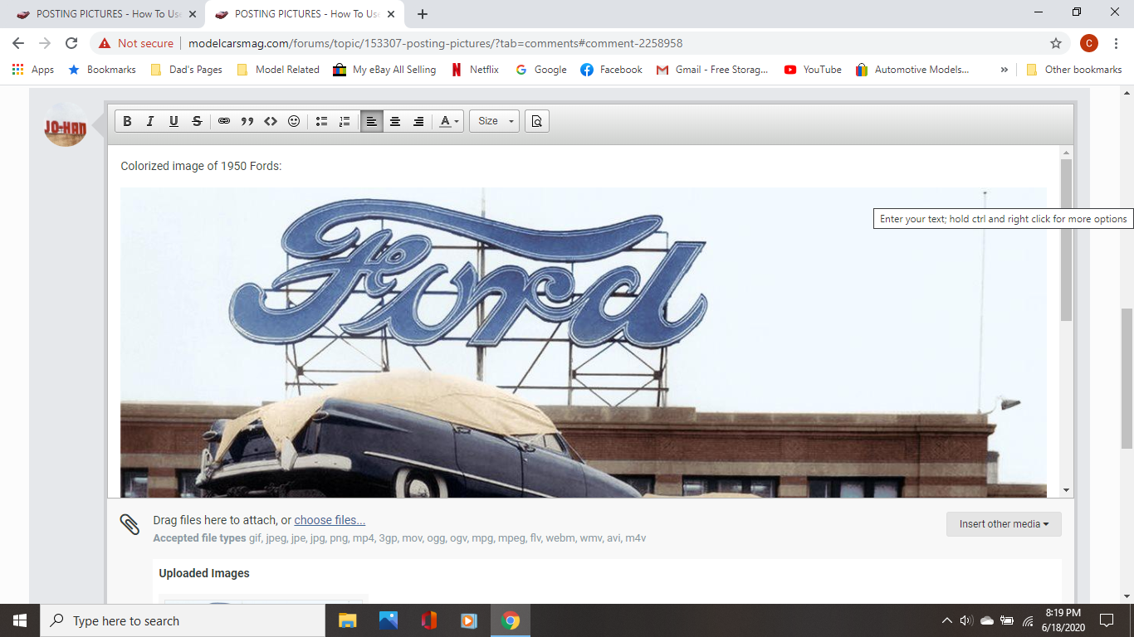Click the insert link icon
Image resolution: width=1134 pixels, height=637 pixels.
point(224,121)
